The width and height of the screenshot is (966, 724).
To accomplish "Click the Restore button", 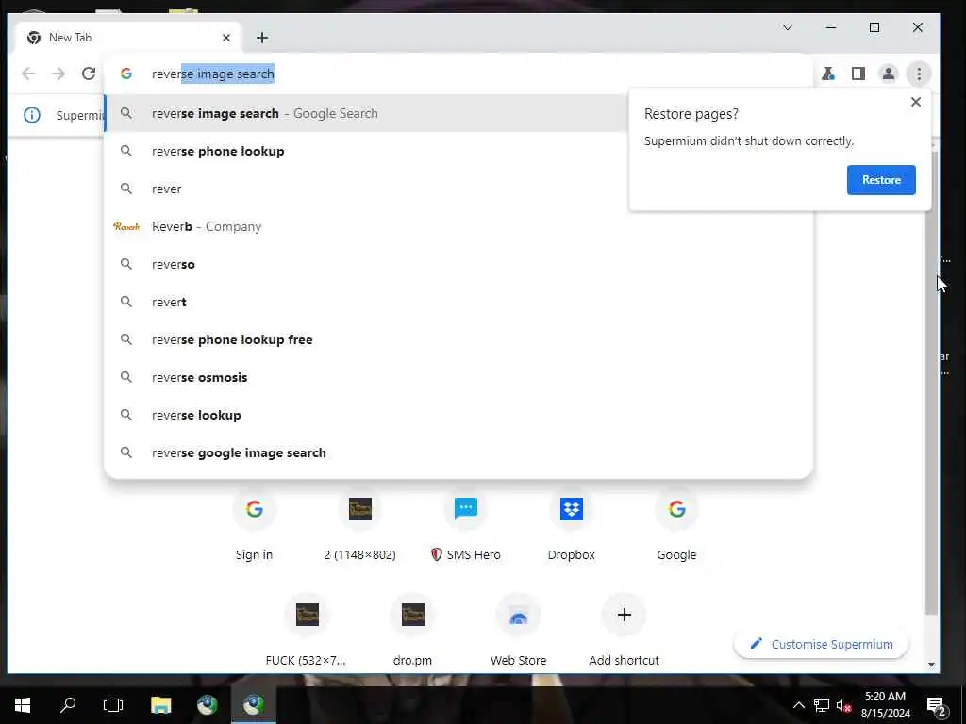I will point(881,180).
